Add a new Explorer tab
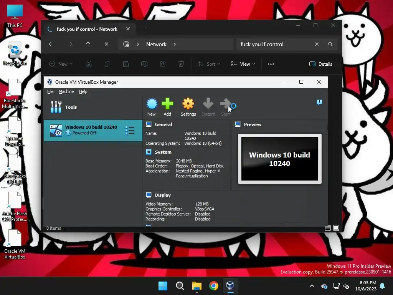The width and height of the screenshot is (393, 295). (145, 29)
